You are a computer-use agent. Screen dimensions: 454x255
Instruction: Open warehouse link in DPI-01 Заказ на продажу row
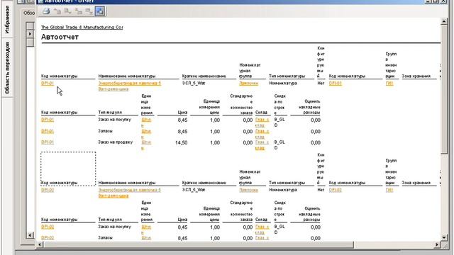pyautogui.click(x=262, y=145)
